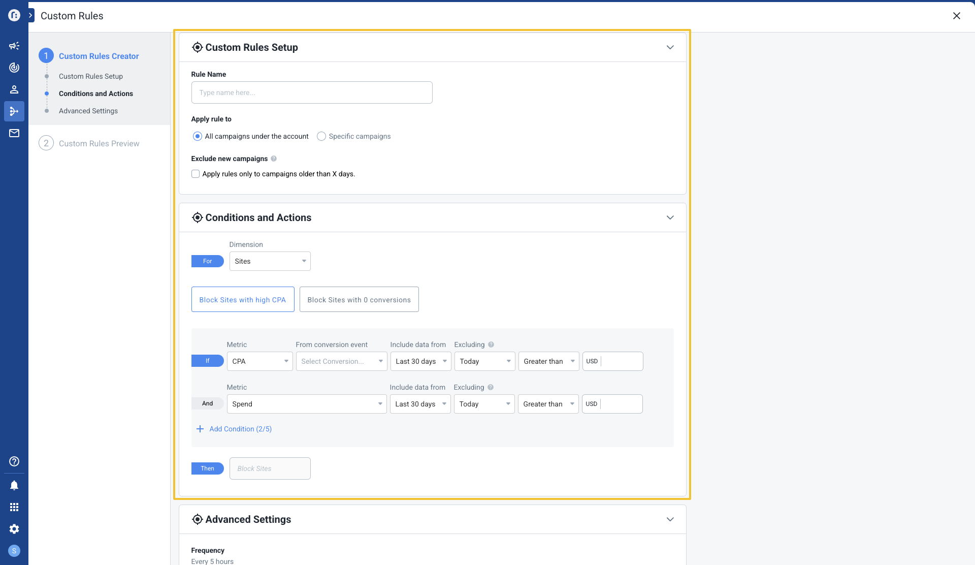975x565 pixels.
Task: Jump to Conditions and Actions in stepper
Action: pyautogui.click(x=96, y=93)
